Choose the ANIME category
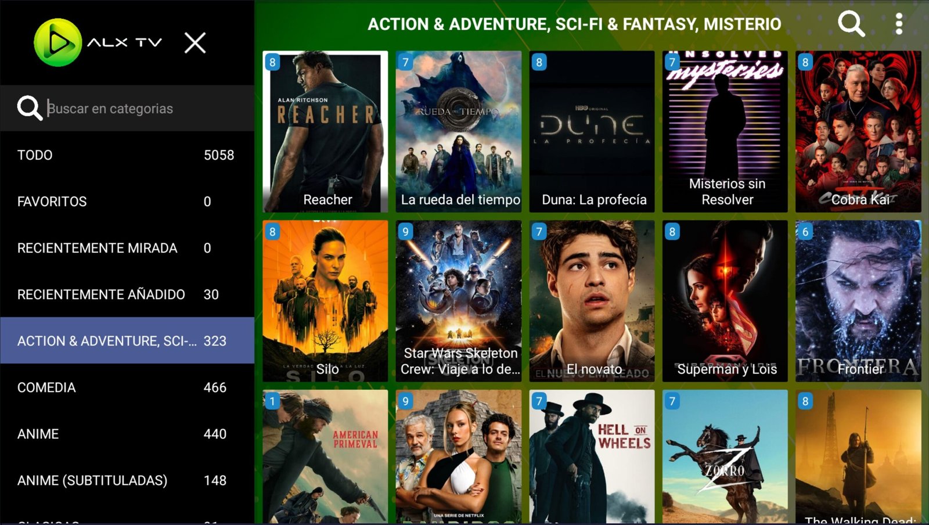929x525 pixels. [x=127, y=434]
